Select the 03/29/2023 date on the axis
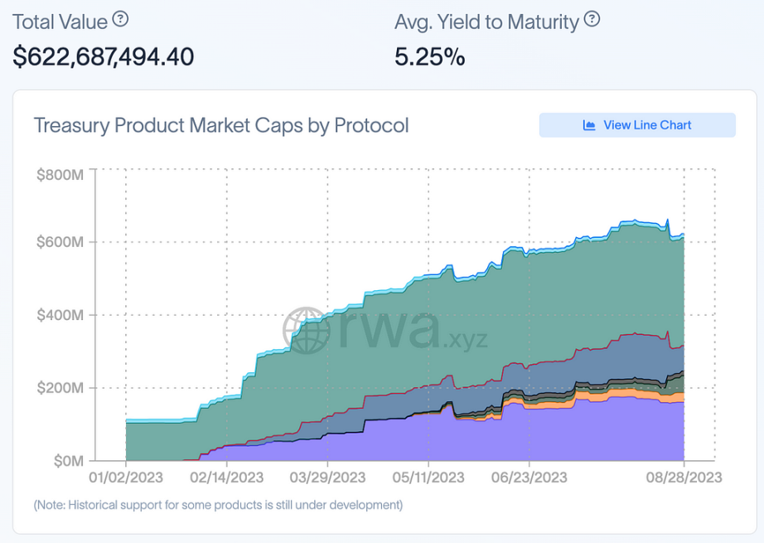This screenshot has width=764, height=543. (x=327, y=478)
